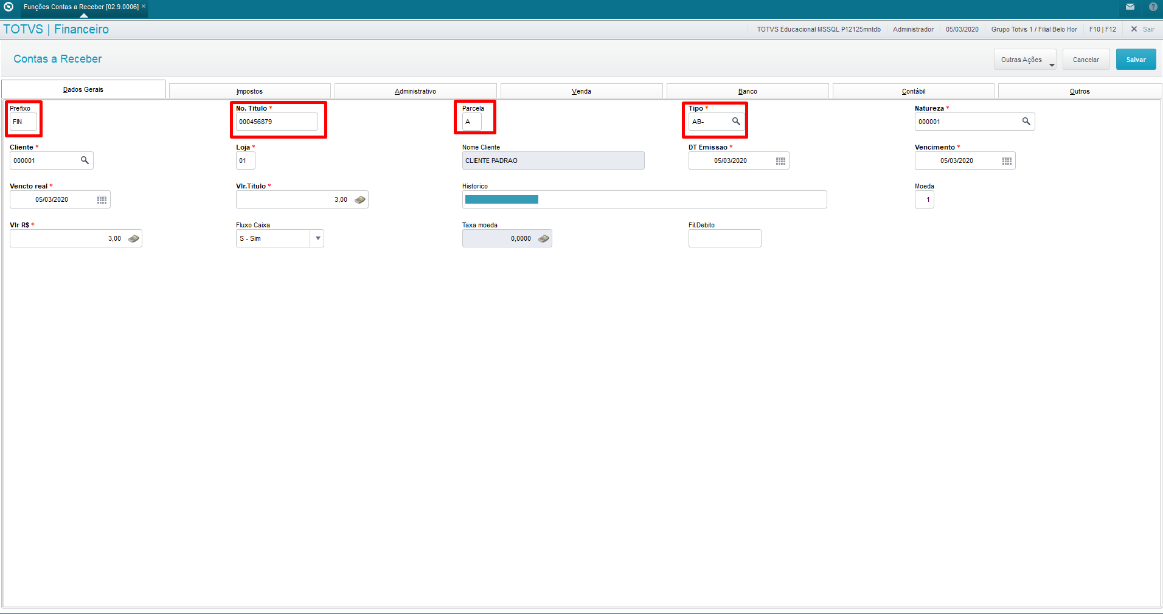Expand the Outras Ações menu
The image size is (1163, 614).
(1024, 60)
